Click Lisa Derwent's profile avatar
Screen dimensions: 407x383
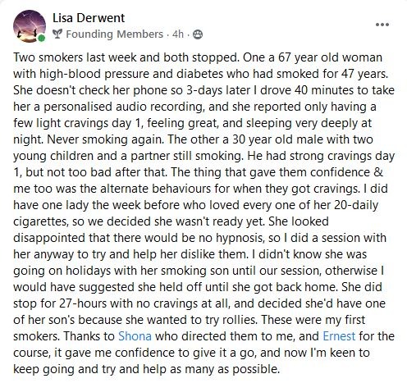point(30,26)
